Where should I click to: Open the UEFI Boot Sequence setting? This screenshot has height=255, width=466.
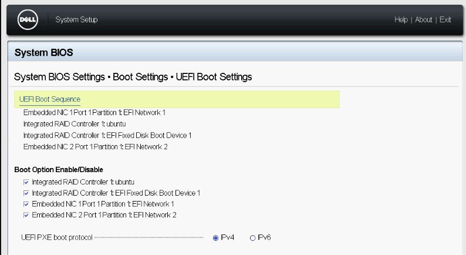point(50,99)
